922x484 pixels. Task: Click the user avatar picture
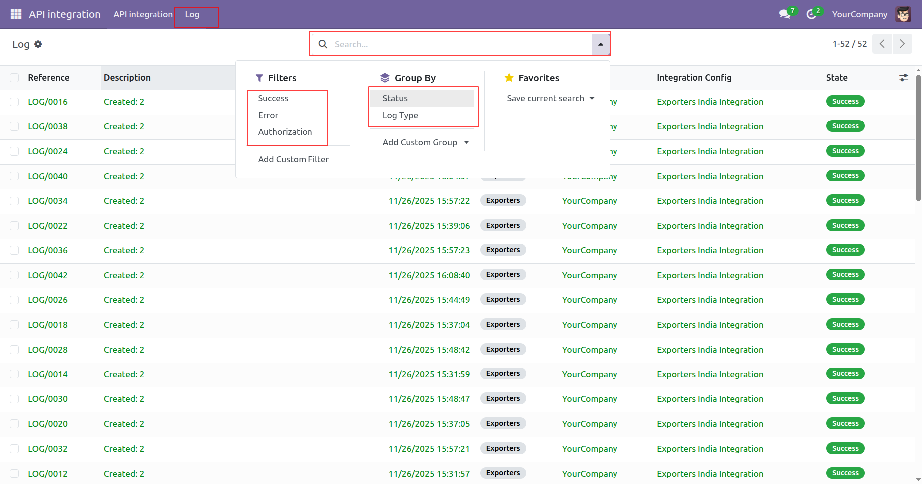(x=903, y=14)
